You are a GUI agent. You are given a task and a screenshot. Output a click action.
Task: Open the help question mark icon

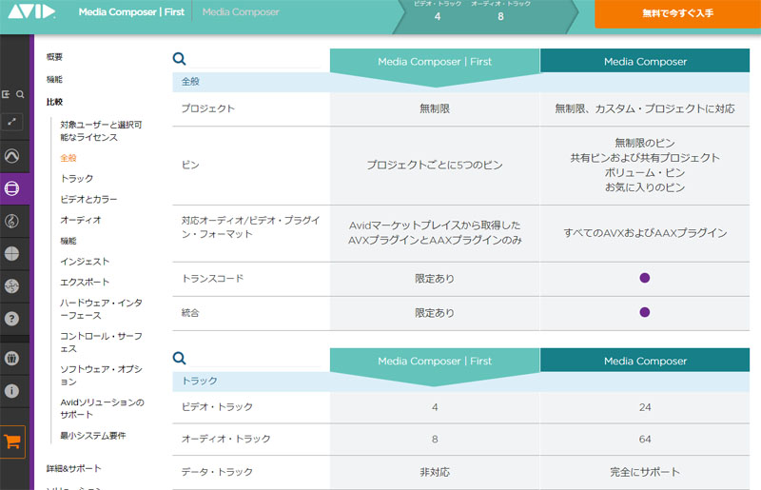coord(12,319)
